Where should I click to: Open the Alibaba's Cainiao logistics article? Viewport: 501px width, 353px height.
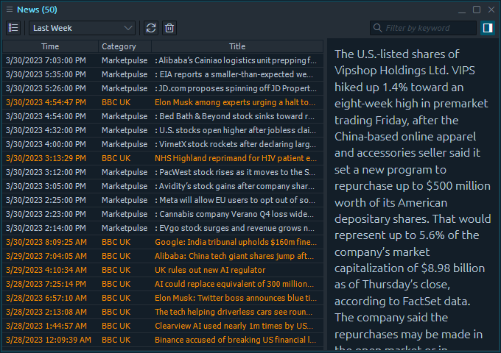[x=238, y=60]
